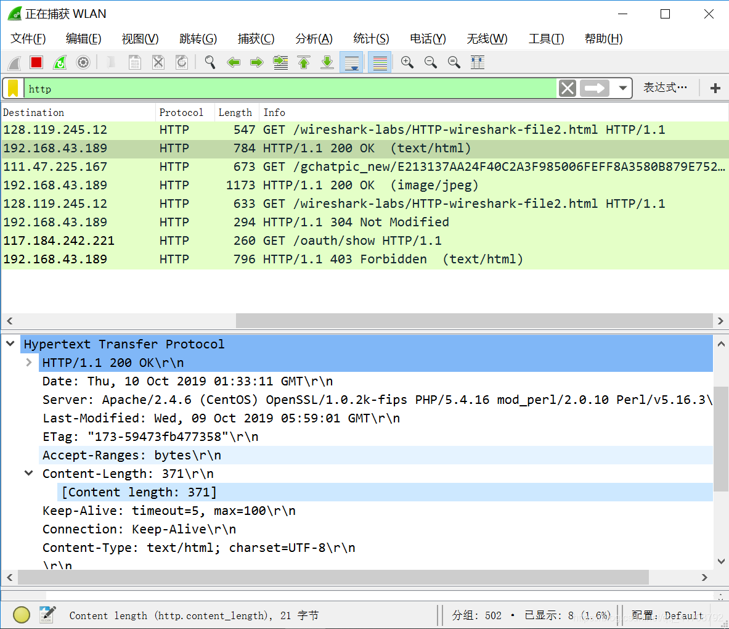
Task: Select the 200 OK (image/jpeg) packet row
Action: tap(365, 185)
